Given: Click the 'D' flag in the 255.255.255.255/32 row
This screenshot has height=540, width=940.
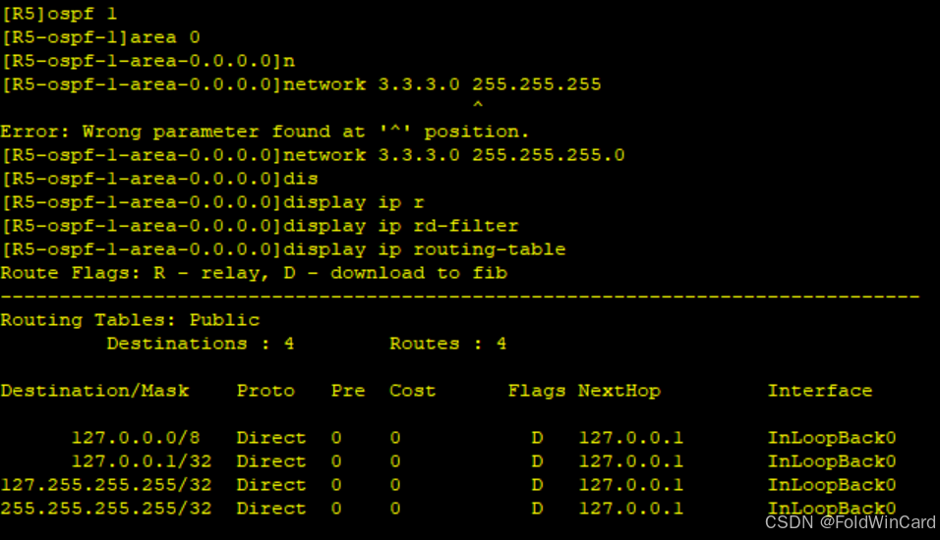Looking at the screenshot, I should pos(537,509).
